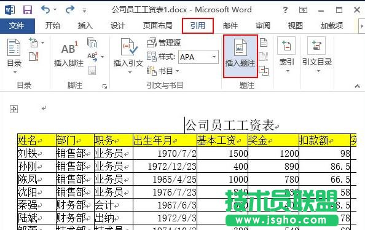Click the 扣款额 header cell
This screenshot has width=365, height=230.
tap(324, 140)
